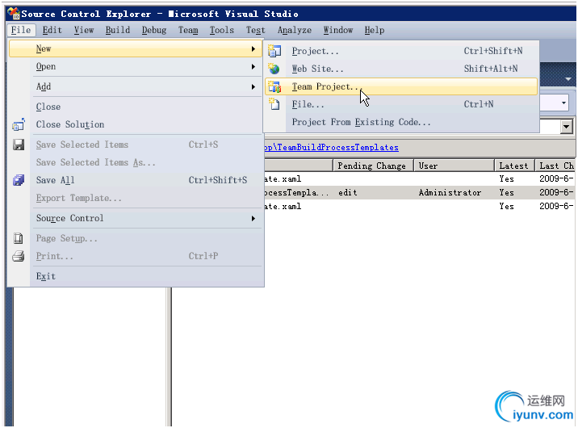Viewport: 578px width, 428px height.
Task: Choose Close in the File menu
Action: [136, 107]
